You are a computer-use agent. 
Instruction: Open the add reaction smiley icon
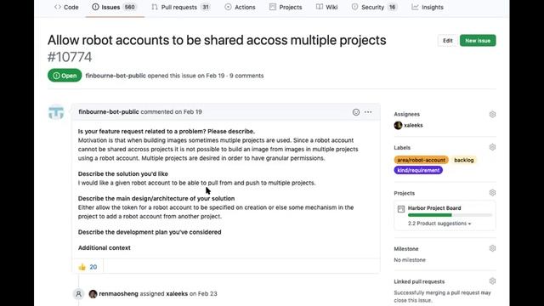click(x=355, y=112)
